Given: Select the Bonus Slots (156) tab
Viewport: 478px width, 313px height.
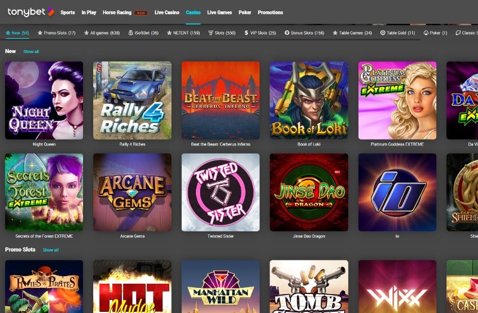Looking at the screenshot, I should click(x=304, y=33).
